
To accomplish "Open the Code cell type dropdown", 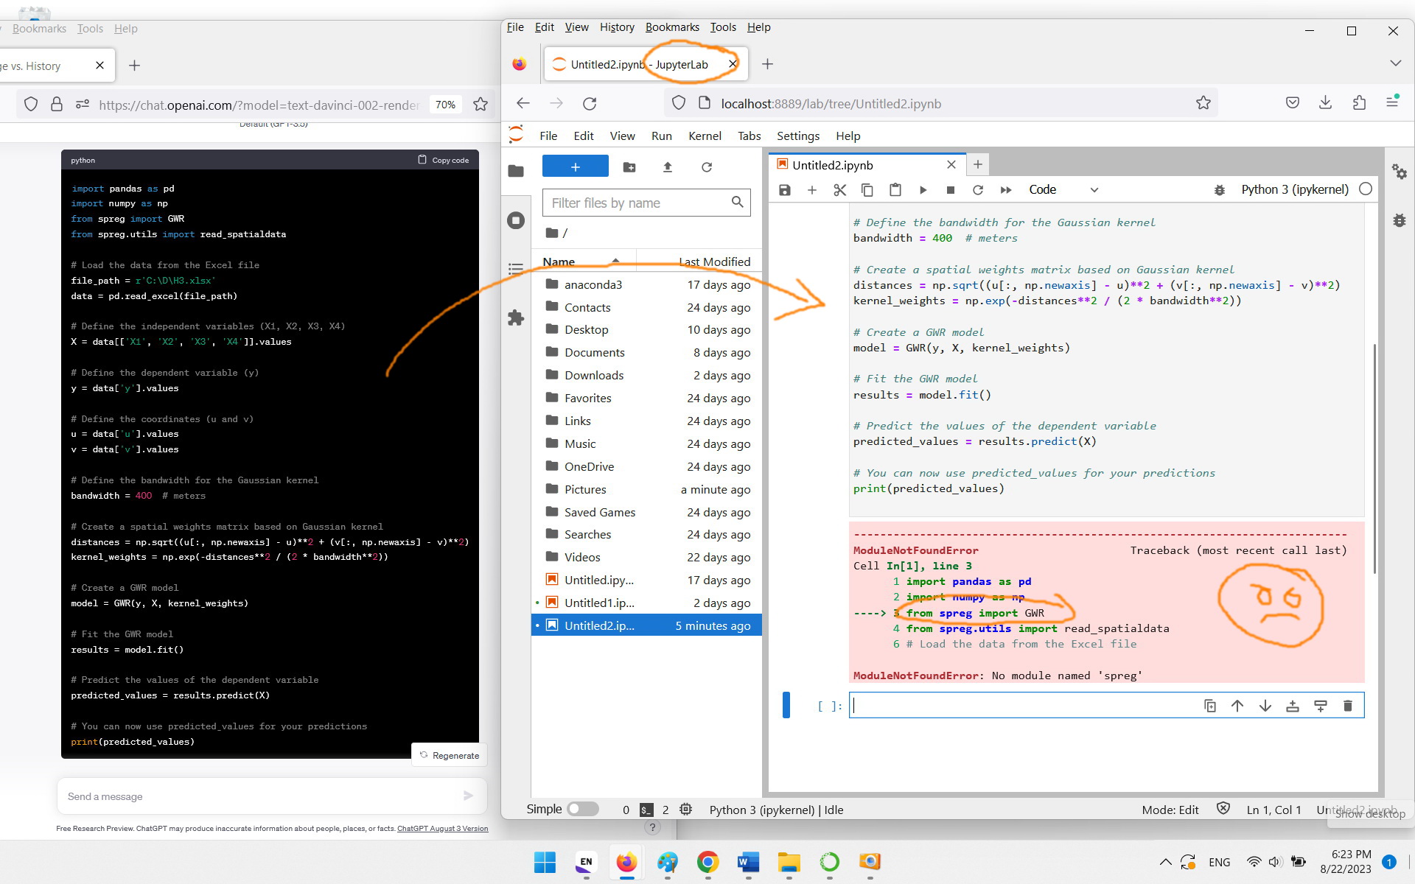I will (1061, 189).
